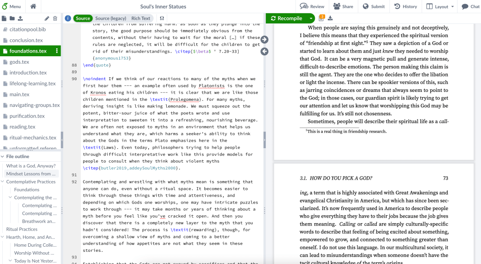481x264 pixels.
Task: View logs and output files icon
Action: click(x=321, y=18)
